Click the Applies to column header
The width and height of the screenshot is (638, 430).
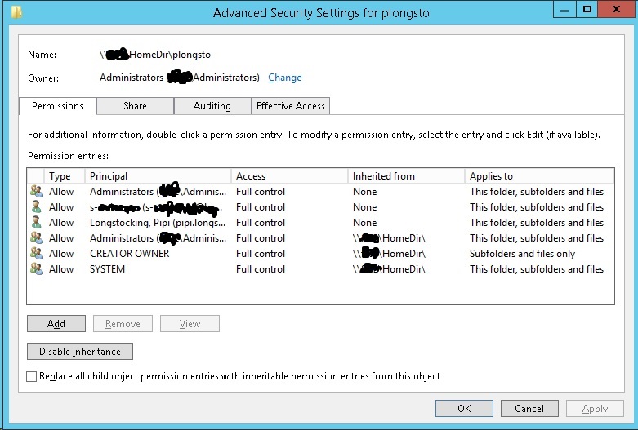pyautogui.click(x=539, y=176)
